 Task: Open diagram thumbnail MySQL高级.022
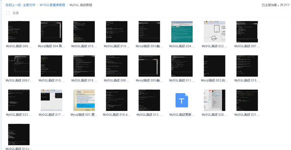[x=215, y=32]
